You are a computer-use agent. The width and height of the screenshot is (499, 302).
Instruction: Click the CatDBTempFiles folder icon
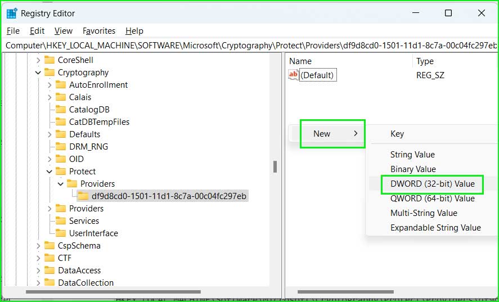tap(61, 122)
